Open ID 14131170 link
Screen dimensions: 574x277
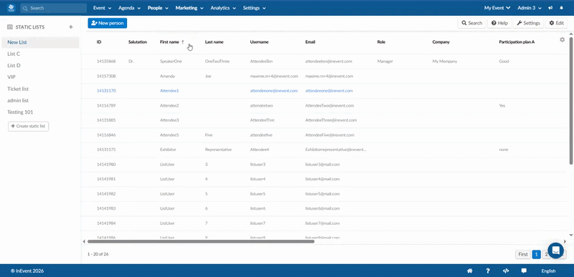(x=106, y=90)
